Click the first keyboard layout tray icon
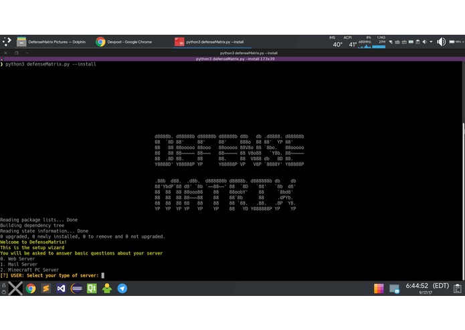Image resolution: width=465 pixels, height=330 pixels. [397, 42]
